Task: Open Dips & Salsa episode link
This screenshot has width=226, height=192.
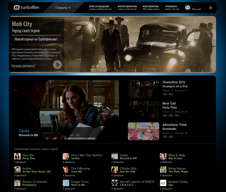Action: [x=175, y=158]
